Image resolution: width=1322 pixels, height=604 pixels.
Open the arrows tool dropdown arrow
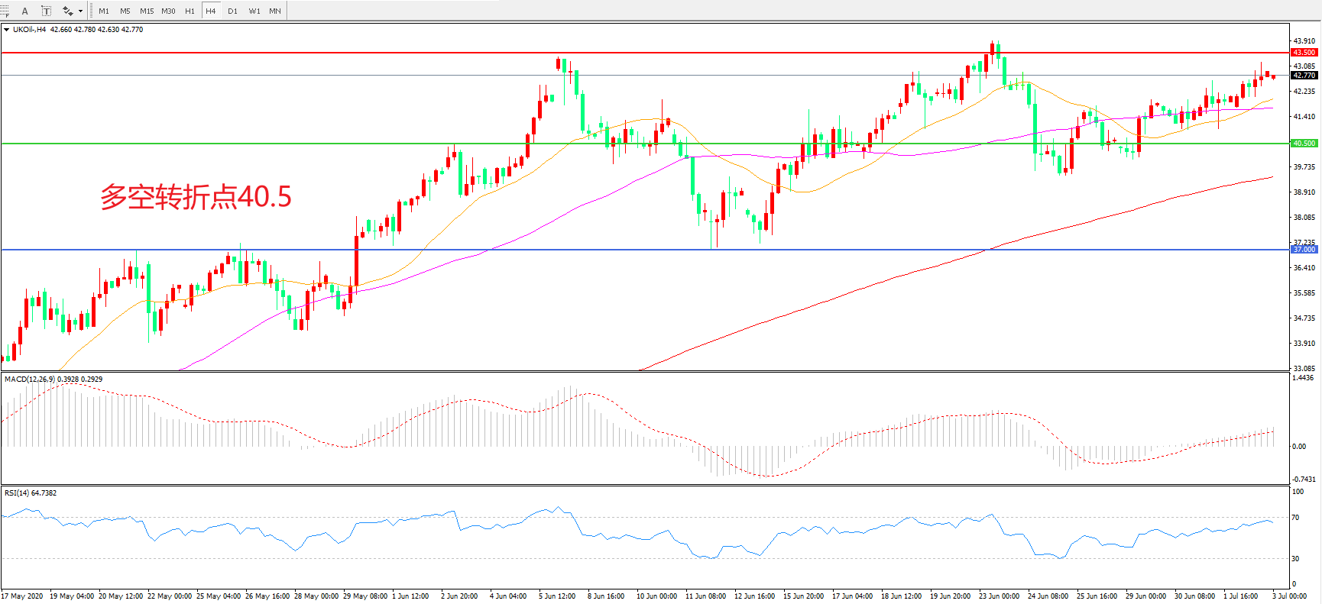click(81, 11)
